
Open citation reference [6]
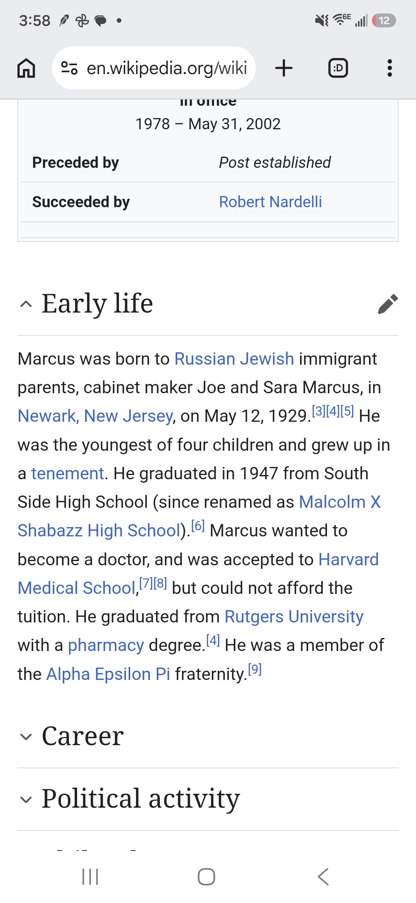198,526
